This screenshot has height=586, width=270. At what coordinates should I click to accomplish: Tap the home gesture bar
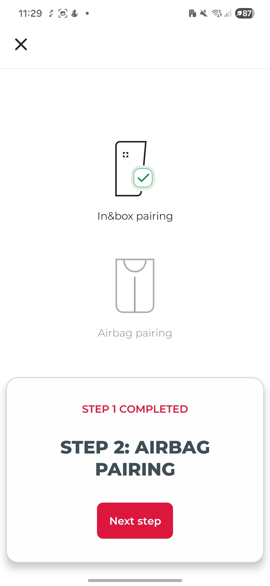(135, 580)
